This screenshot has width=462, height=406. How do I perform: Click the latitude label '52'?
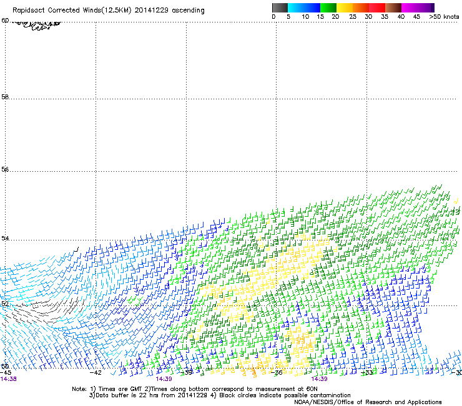pos(5,304)
